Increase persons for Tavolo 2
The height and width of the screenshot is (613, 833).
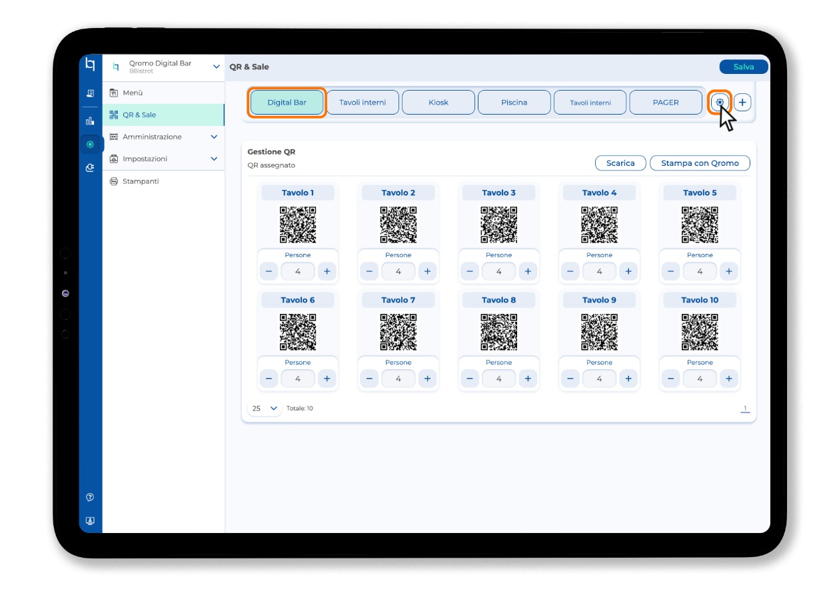(x=427, y=271)
